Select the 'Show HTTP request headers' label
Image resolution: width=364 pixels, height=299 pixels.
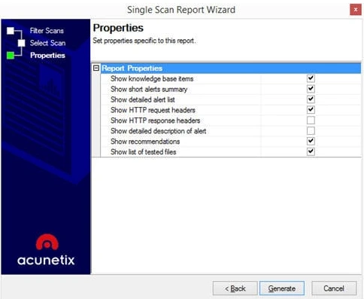[x=153, y=110]
